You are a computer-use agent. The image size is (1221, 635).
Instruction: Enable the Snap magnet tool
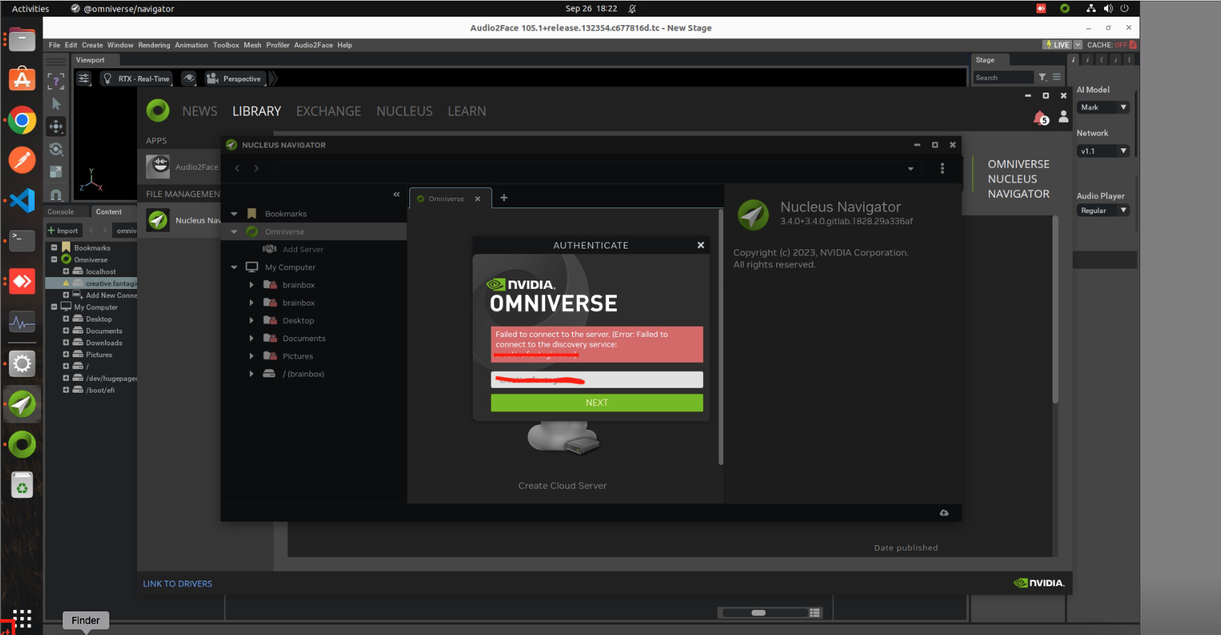[56, 194]
